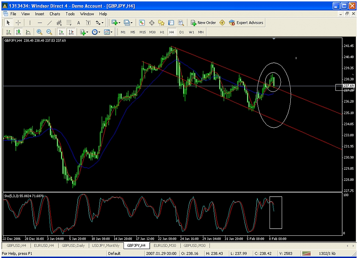Zoom in on the chart
Screen dimensions: 358x258
39,32
